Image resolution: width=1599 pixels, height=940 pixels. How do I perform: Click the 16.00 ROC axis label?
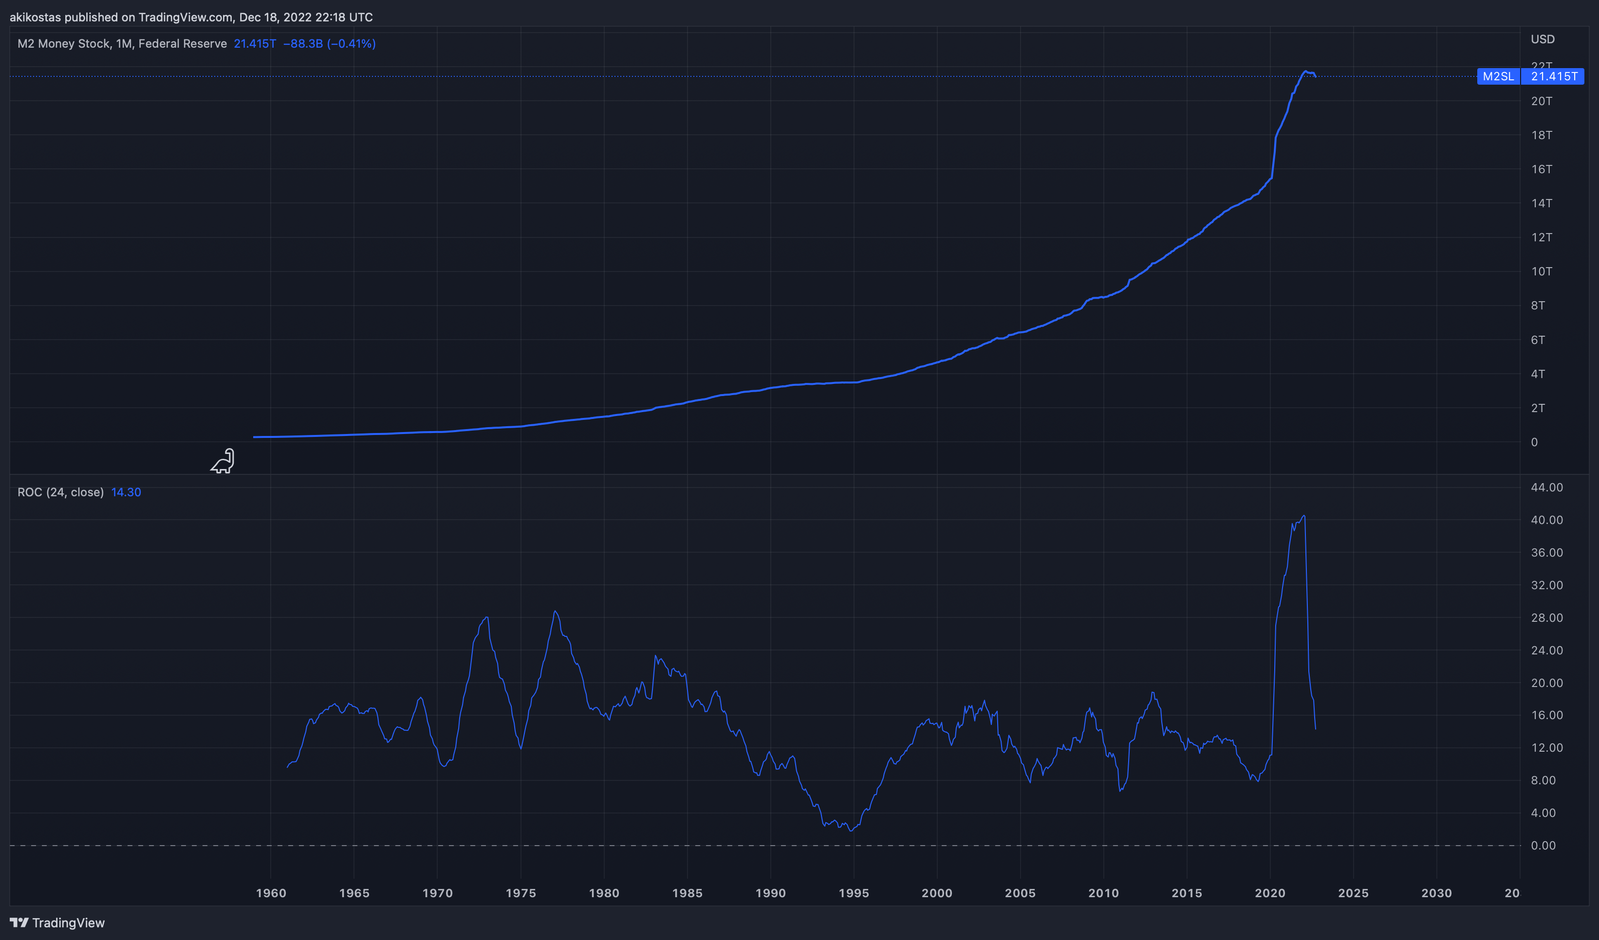tap(1547, 715)
